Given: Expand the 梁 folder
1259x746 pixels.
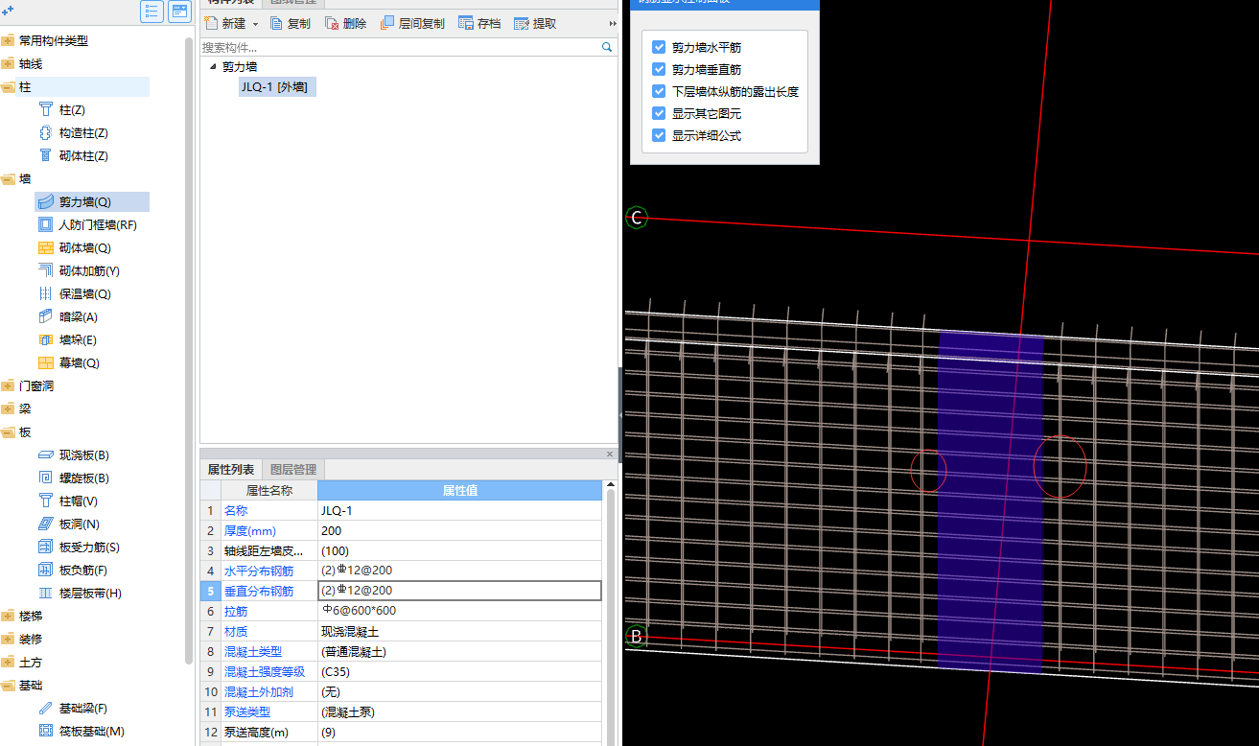Looking at the screenshot, I should [x=9, y=409].
